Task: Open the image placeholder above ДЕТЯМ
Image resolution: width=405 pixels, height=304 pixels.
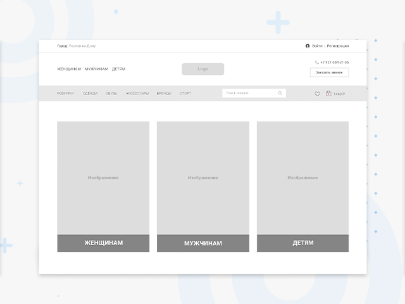Action: pyautogui.click(x=302, y=178)
